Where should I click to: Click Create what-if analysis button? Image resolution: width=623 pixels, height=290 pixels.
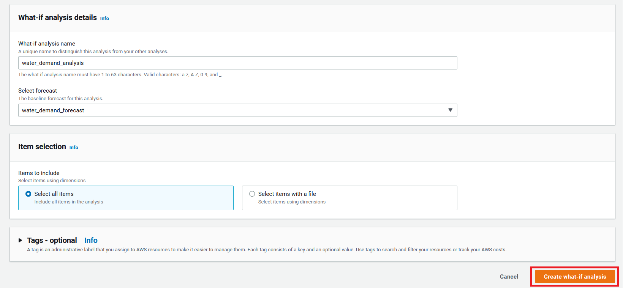pos(575,277)
